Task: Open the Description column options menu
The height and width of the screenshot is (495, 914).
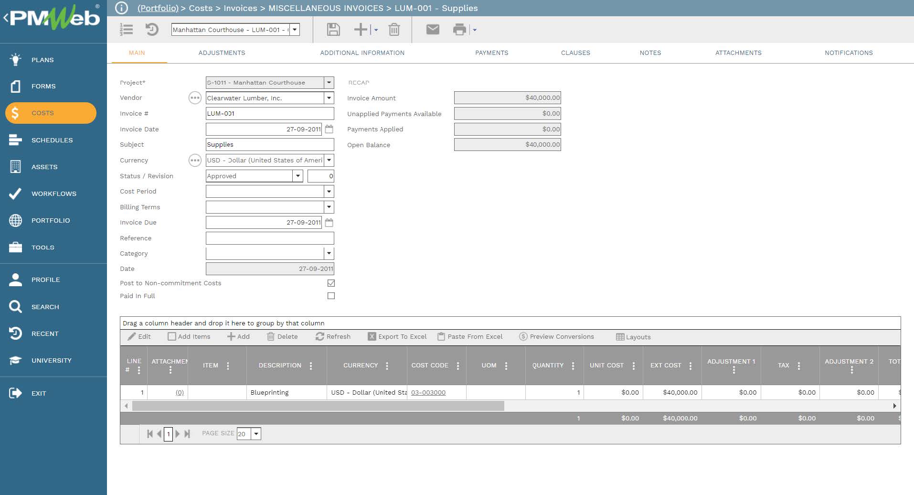Action: (x=311, y=366)
